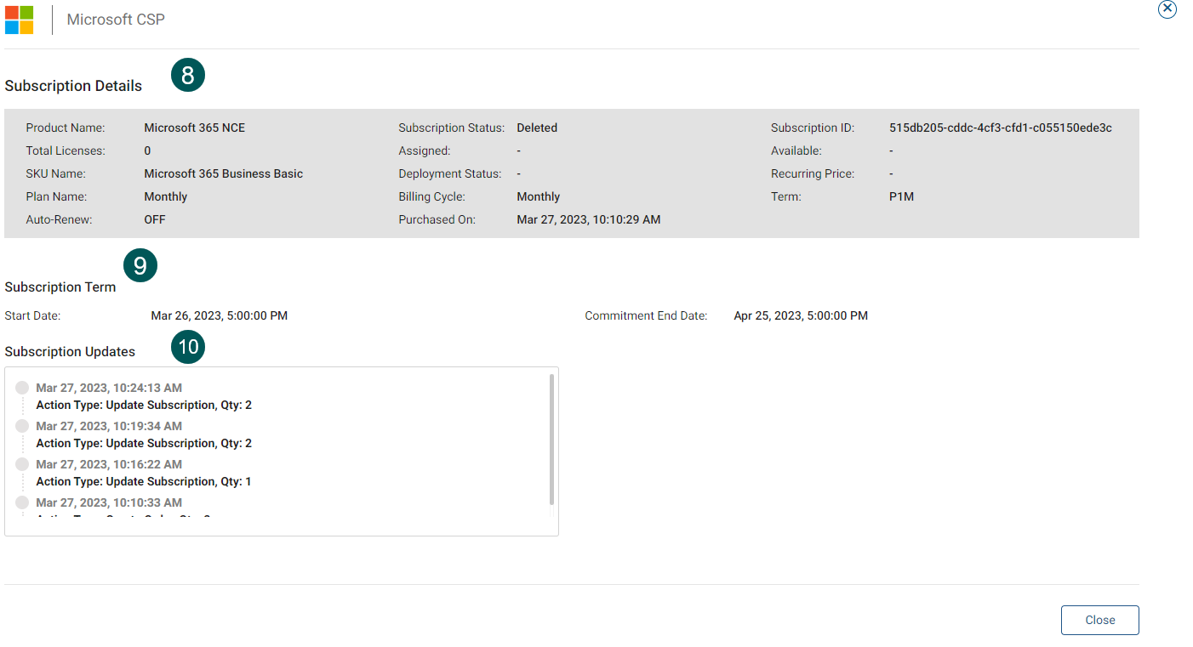Click the 'Subscription ID:' label
1193x647 pixels.
pos(813,128)
